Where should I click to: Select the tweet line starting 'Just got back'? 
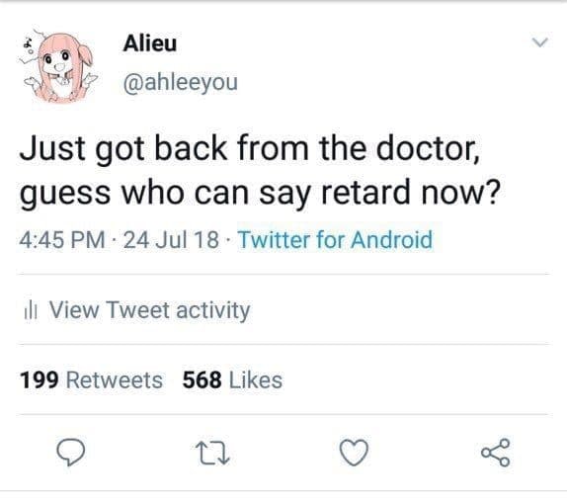250,148
